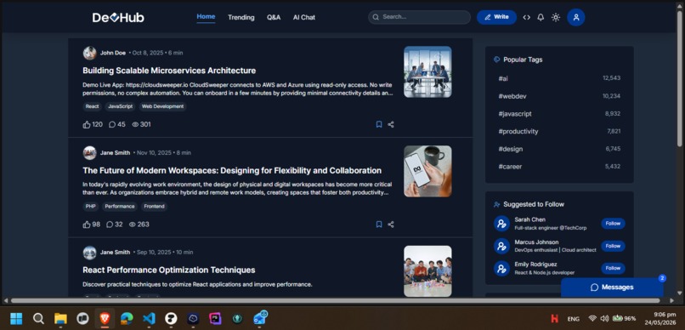Select the JavaScript tag chip
Image resolution: width=685 pixels, height=330 pixels.
point(120,106)
